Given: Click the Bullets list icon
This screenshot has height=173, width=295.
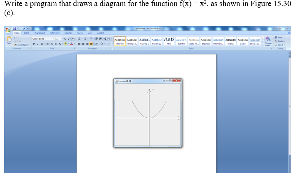Looking at the screenshot, I should 80,39.
